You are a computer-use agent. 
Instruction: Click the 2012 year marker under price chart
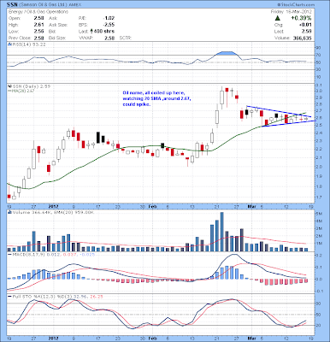tap(54, 206)
